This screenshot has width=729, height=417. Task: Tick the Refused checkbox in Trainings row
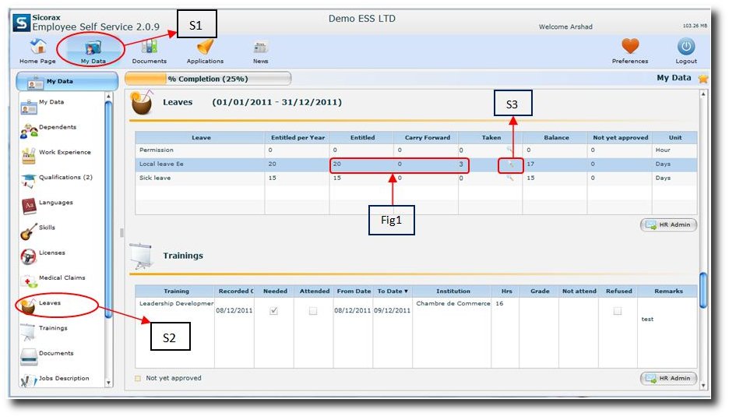pos(618,310)
